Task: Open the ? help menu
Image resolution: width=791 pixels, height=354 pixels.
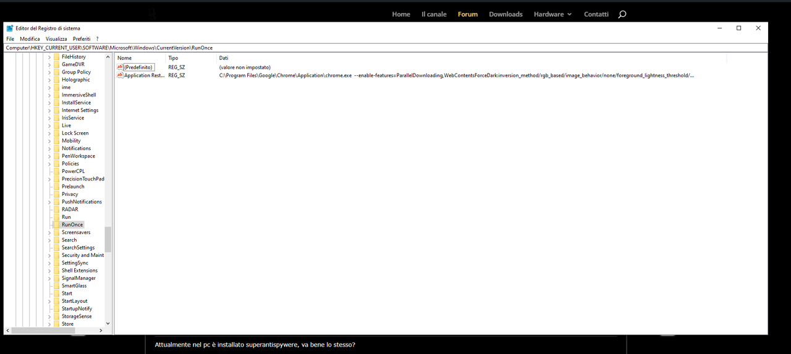Action: pyautogui.click(x=97, y=39)
